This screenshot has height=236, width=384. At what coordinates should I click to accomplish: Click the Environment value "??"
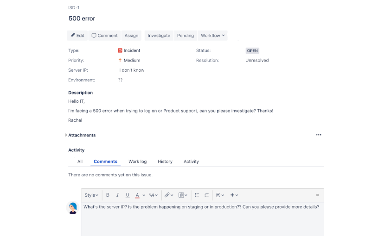[x=120, y=80]
